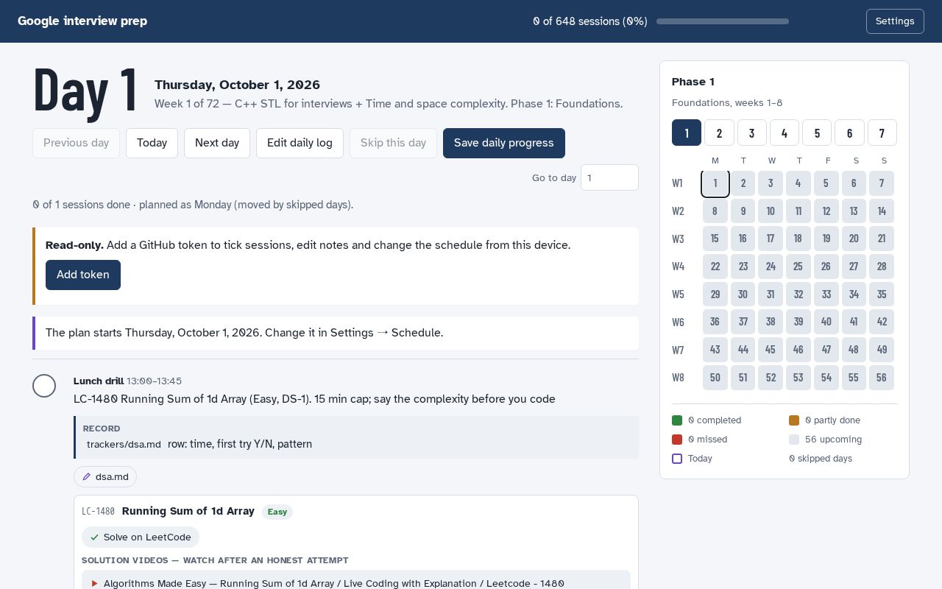Open day 14 in the calendar
Screen dimensions: 942x589
[x=882, y=211]
